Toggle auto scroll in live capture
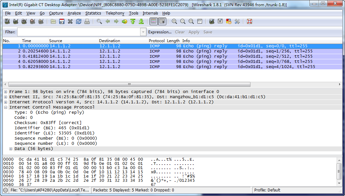This screenshot has height=196, width=345. 162,21
